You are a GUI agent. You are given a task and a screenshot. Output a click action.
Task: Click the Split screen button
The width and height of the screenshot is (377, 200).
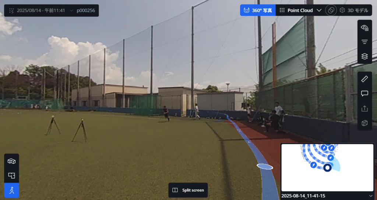(188, 190)
